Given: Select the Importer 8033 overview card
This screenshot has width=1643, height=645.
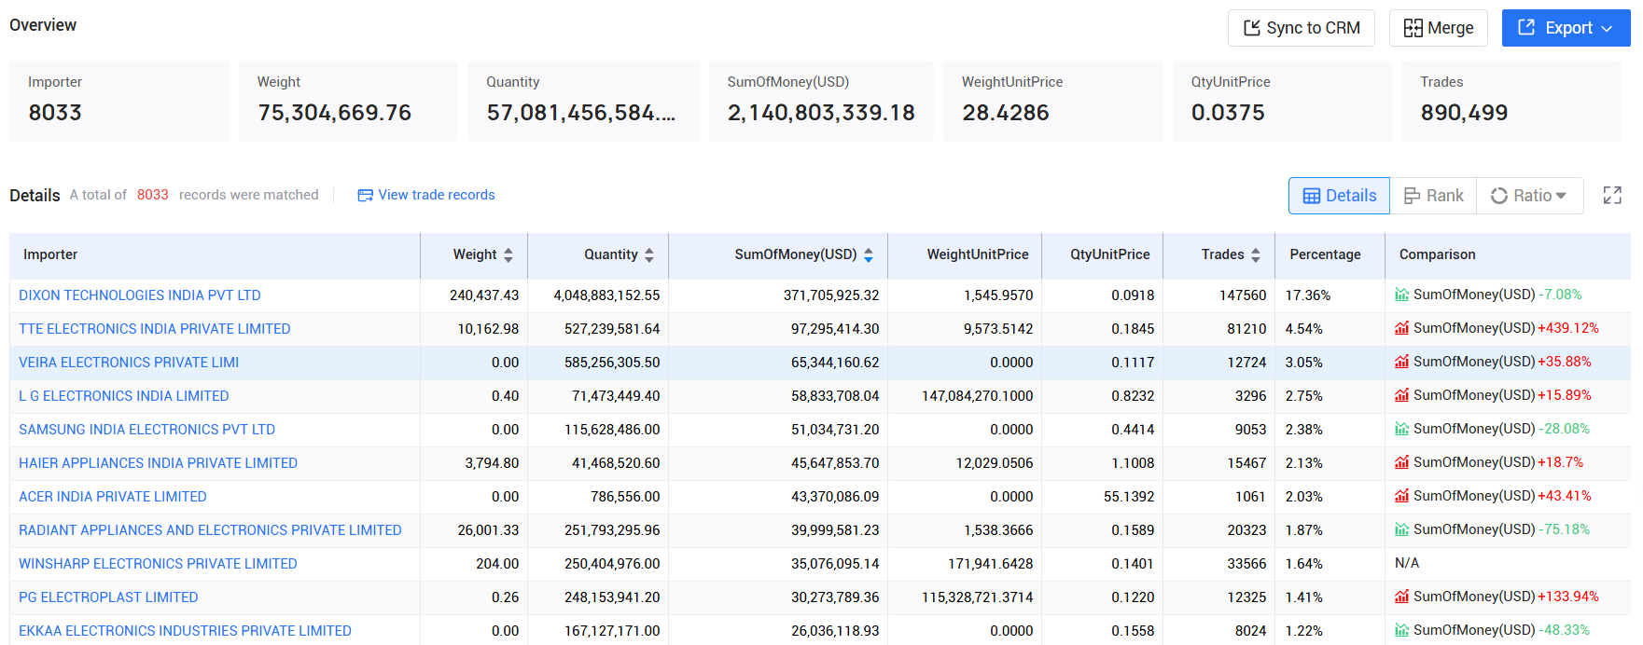Looking at the screenshot, I should (119, 101).
